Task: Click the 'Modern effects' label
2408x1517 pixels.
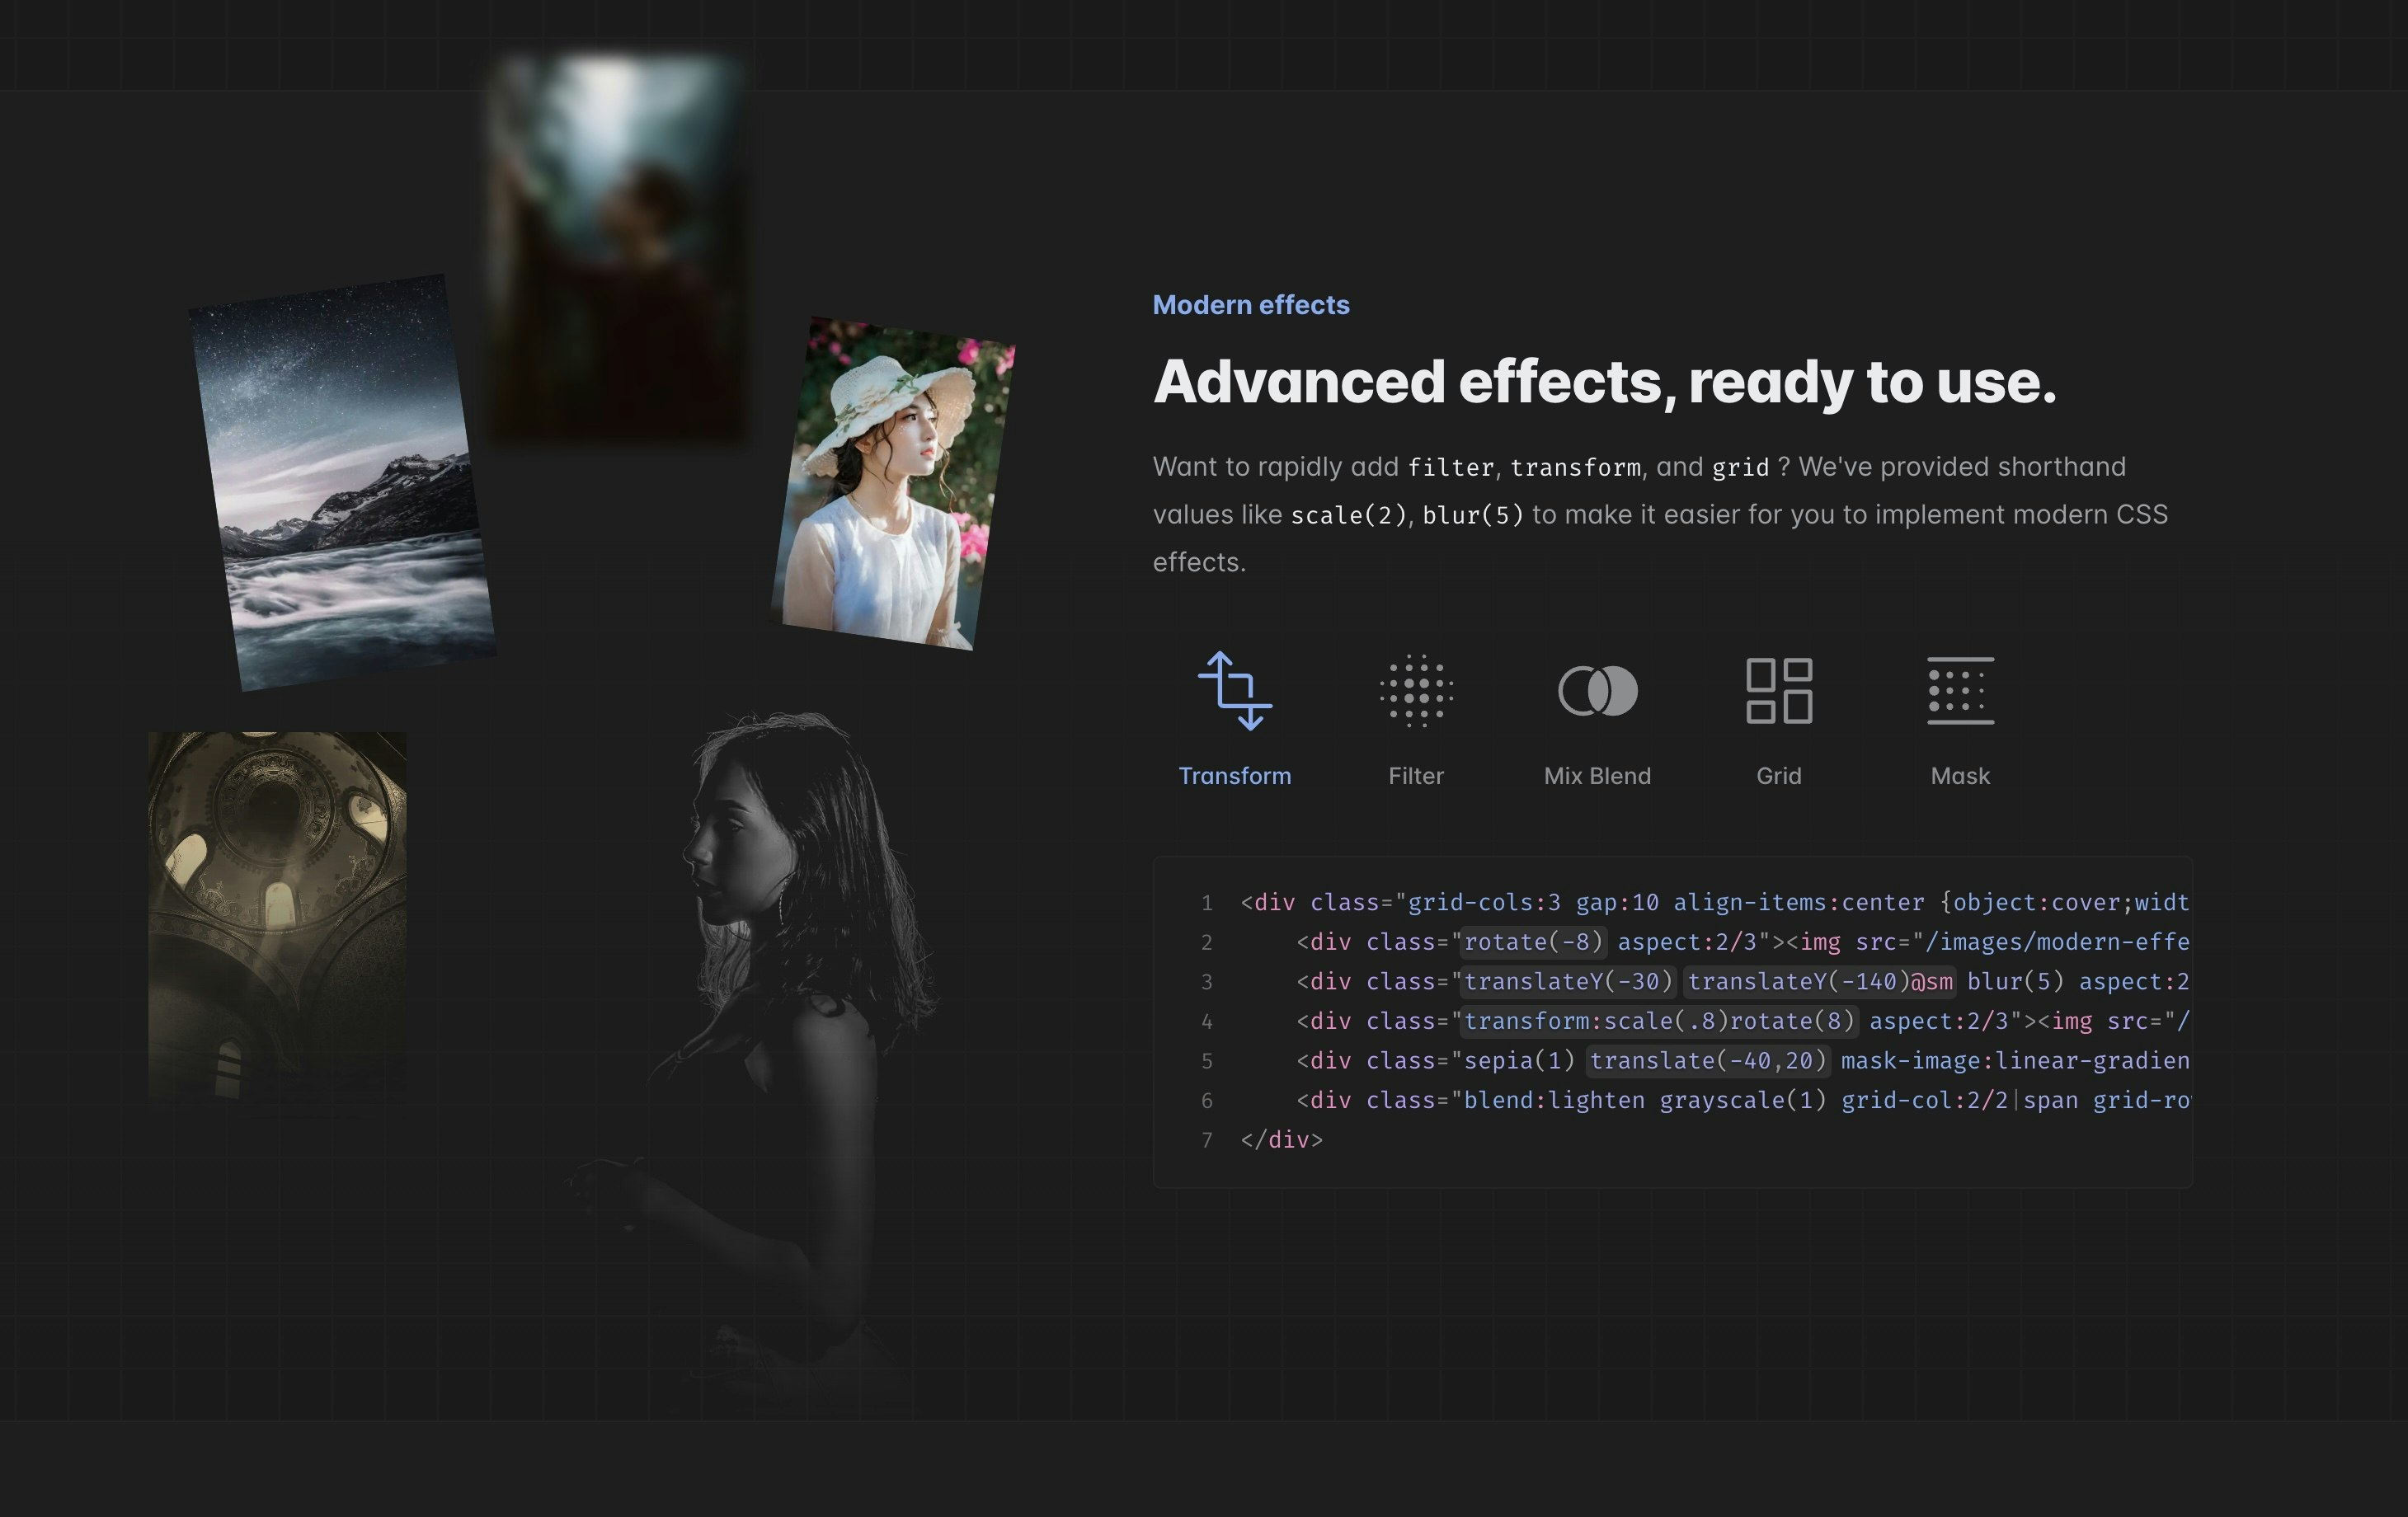Action: click(1251, 305)
